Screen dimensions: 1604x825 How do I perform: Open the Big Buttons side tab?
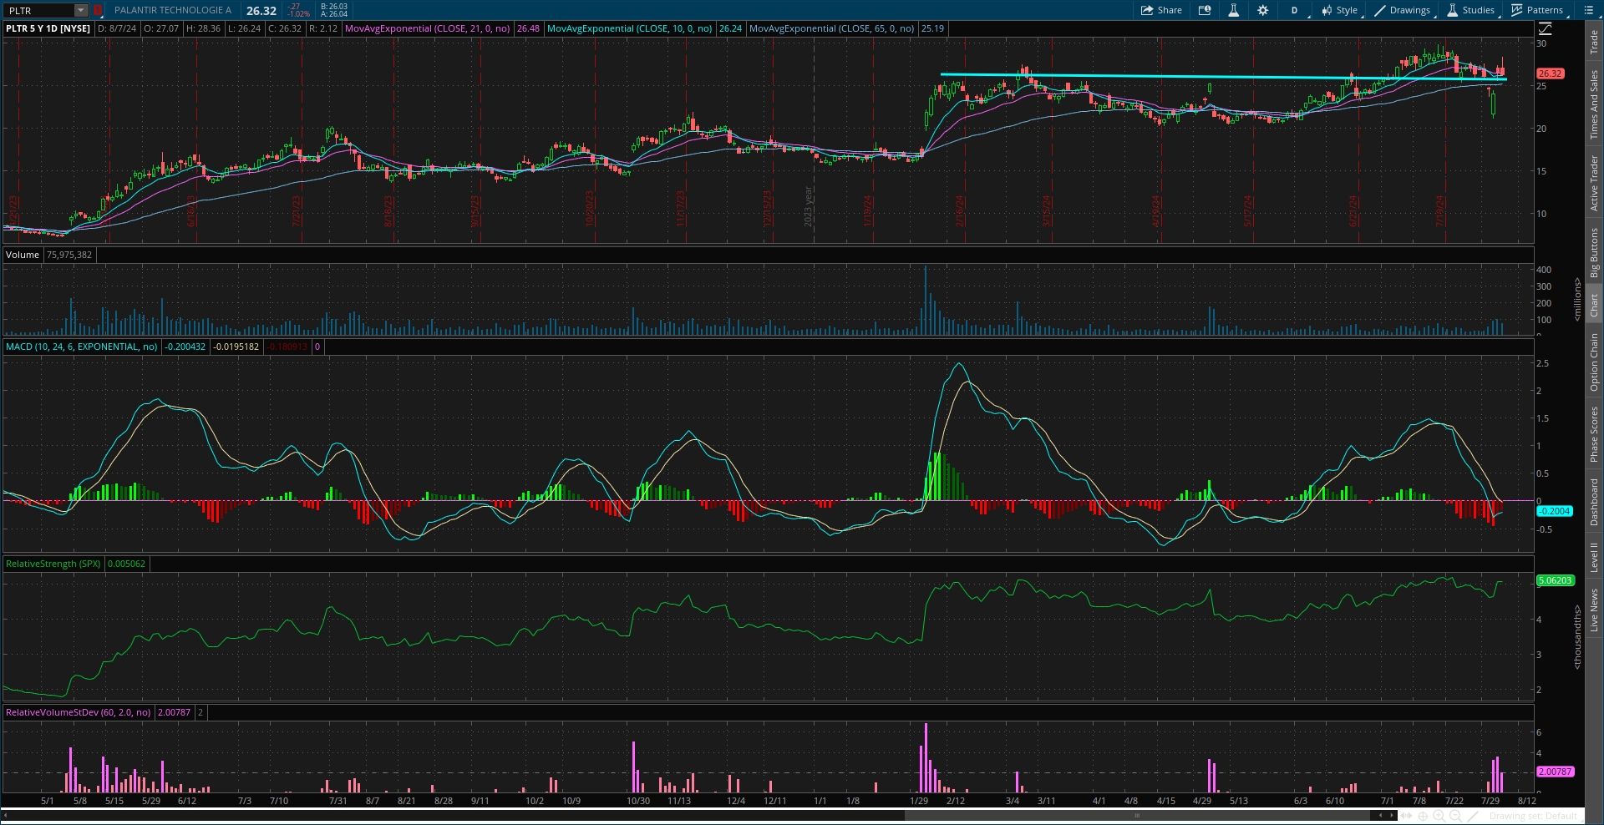click(x=1594, y=252)
